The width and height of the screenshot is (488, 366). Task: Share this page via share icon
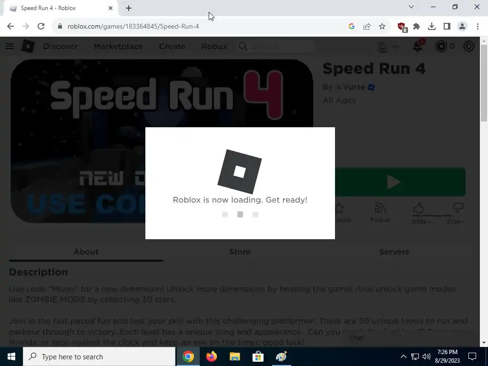click(367, 27)
